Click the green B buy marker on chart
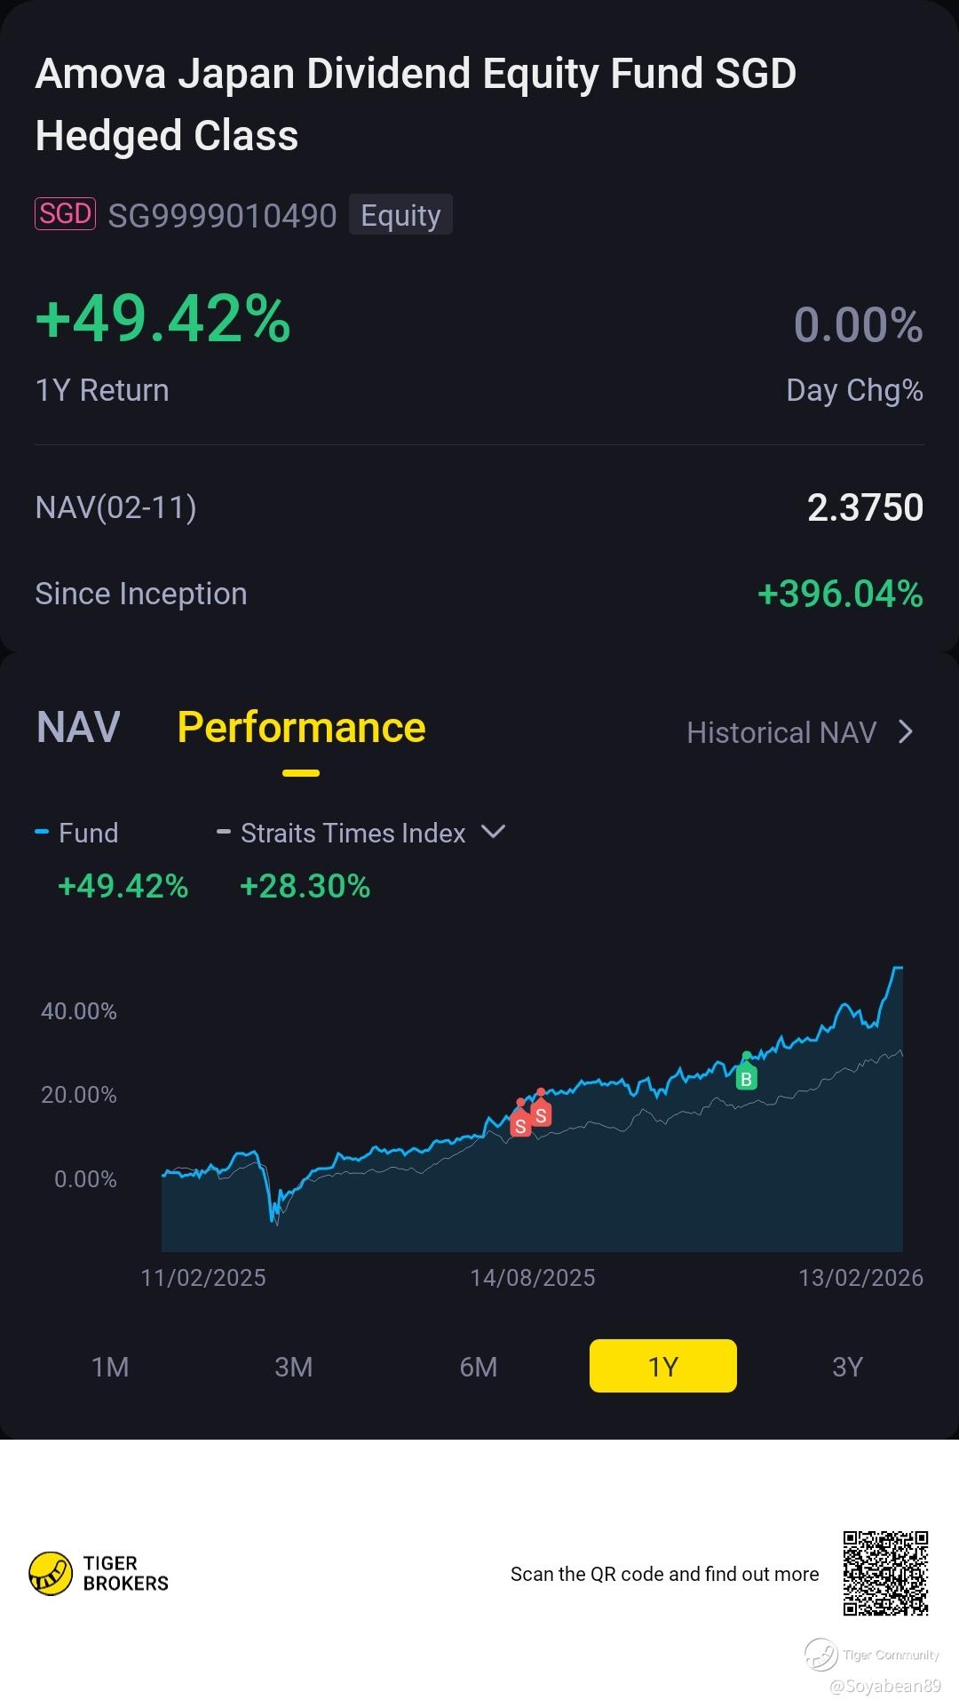The width and height of the screenshot is (959, 1708). pyautogui.click(x=746, y=1078)
